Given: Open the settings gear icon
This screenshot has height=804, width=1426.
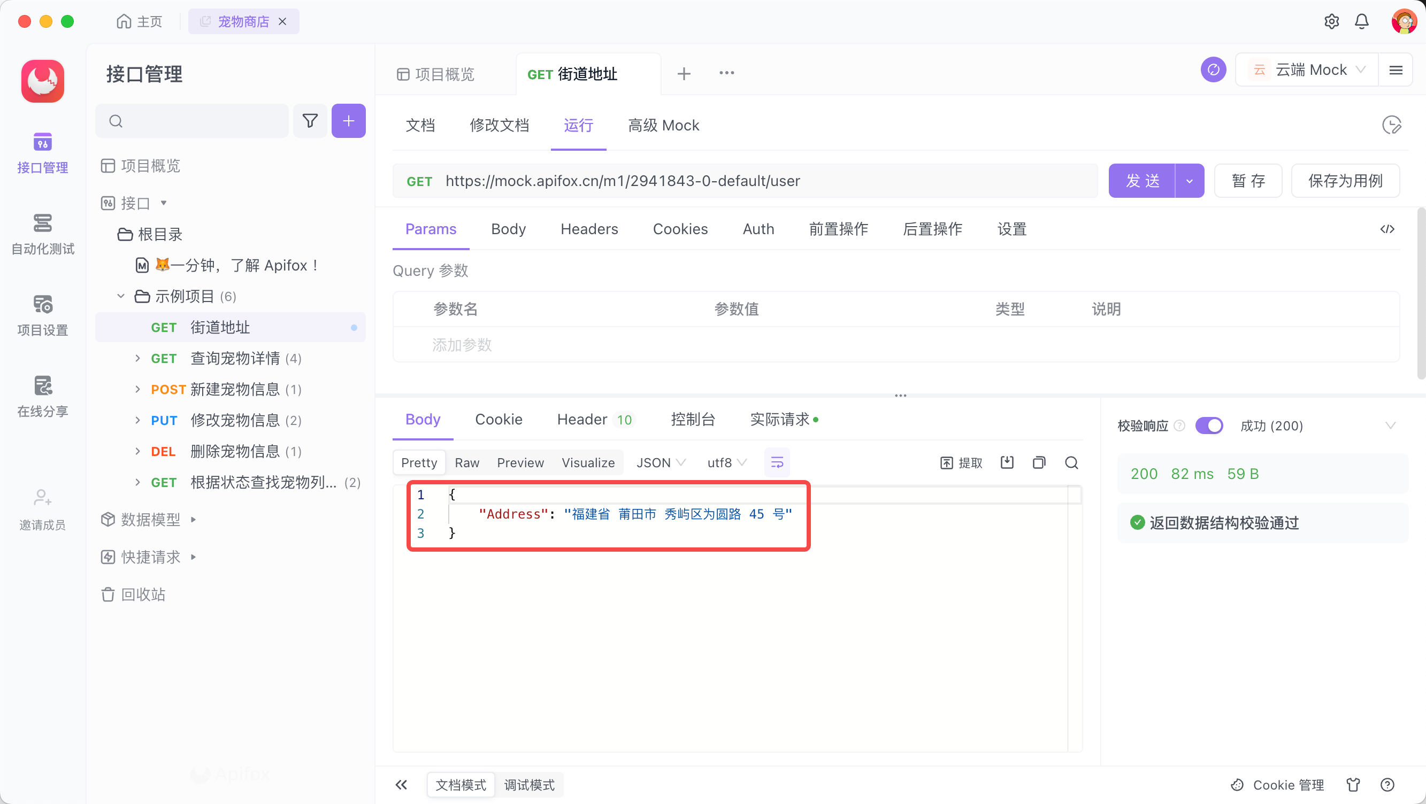Looking at the screenshot, I should click(1331, 21).
